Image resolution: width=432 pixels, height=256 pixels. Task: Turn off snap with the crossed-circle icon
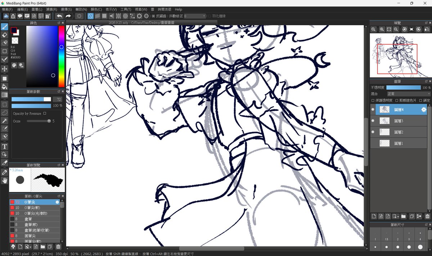point(90,16)
